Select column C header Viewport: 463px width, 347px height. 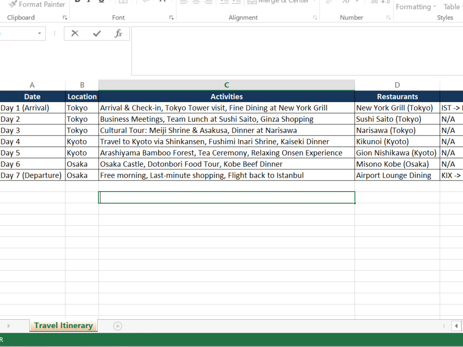point(226,85)
